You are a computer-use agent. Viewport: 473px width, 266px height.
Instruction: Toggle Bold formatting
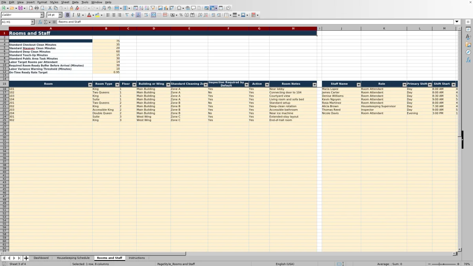click(67, 15)
